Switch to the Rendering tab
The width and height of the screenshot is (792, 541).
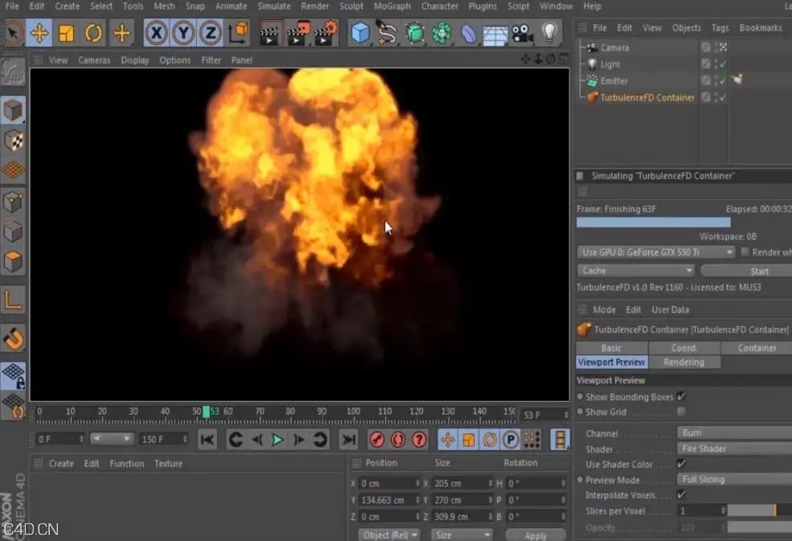coord(684,363)
